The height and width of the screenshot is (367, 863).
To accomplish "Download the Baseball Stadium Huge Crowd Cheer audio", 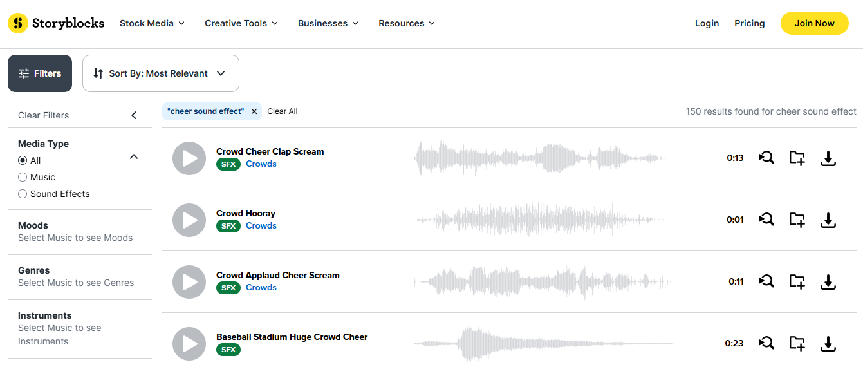I will [828, 344].
